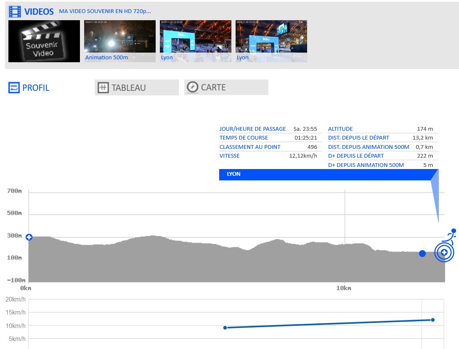Select the start point marker at 0km
The image size is (459, 349).
tap(29, 237)
